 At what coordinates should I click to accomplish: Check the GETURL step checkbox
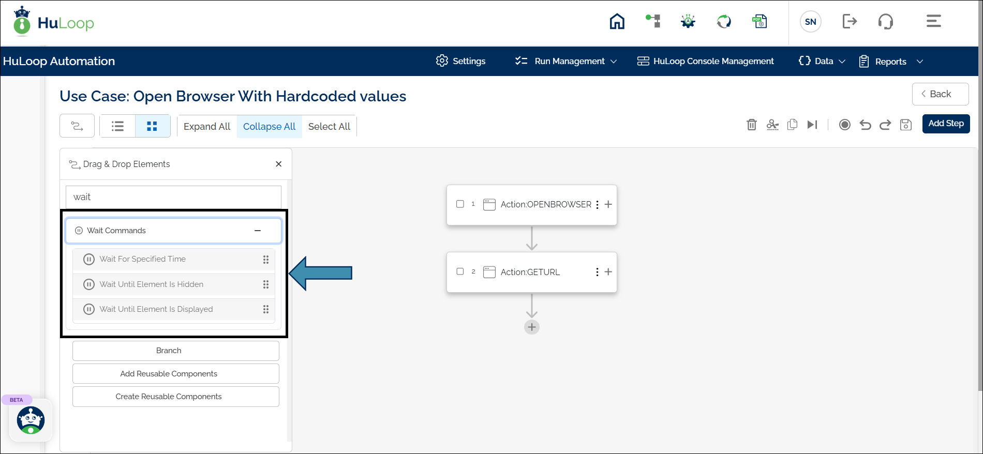[460, 271]
